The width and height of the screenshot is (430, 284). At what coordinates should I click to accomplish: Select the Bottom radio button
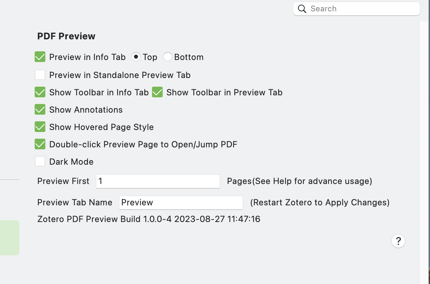(168, 57)
